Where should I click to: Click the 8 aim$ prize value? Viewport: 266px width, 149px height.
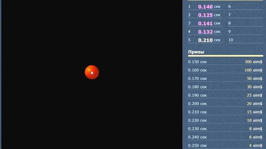[x=256, y=129]
